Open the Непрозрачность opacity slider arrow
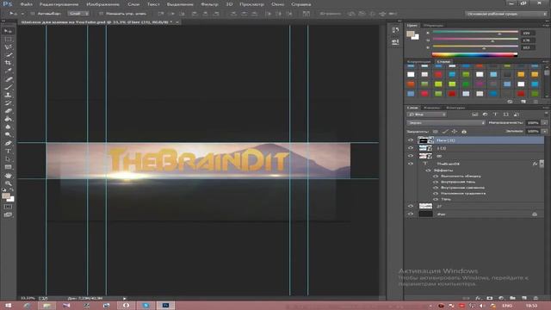 pos(545,122)
